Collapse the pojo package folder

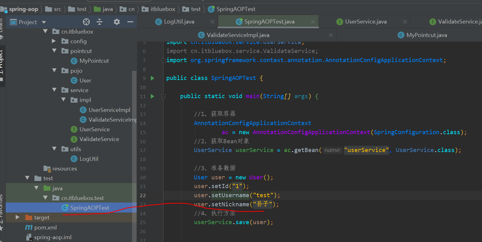(54, 71)
